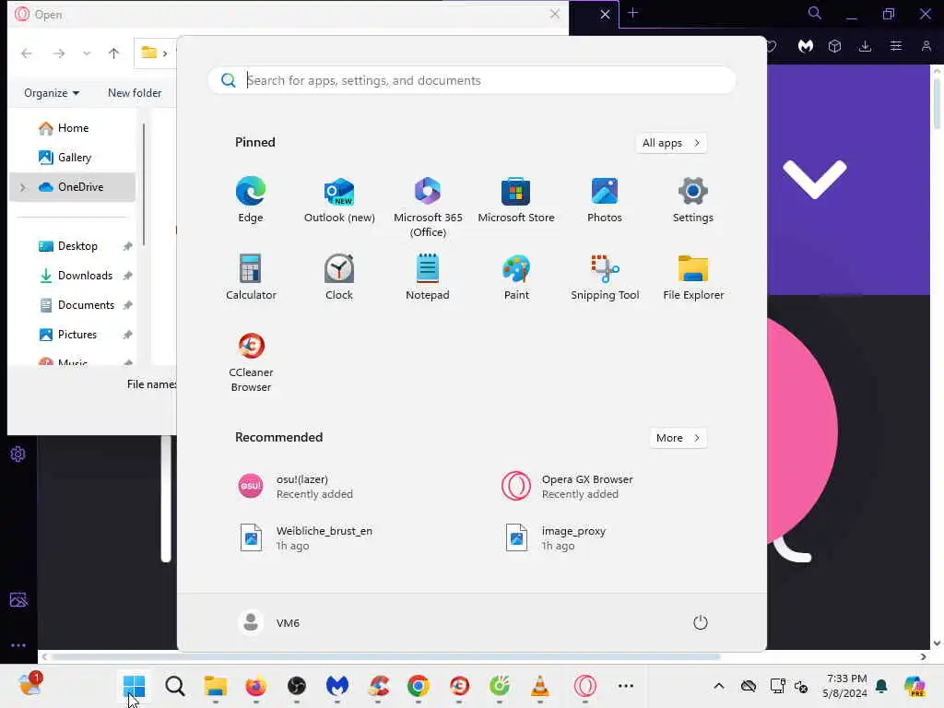
Task: Open Chrome from taskbar
Action: (x=419, y=686)
